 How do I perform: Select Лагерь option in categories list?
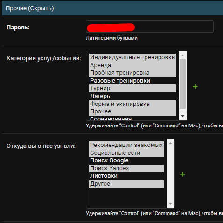pos(132,96)
